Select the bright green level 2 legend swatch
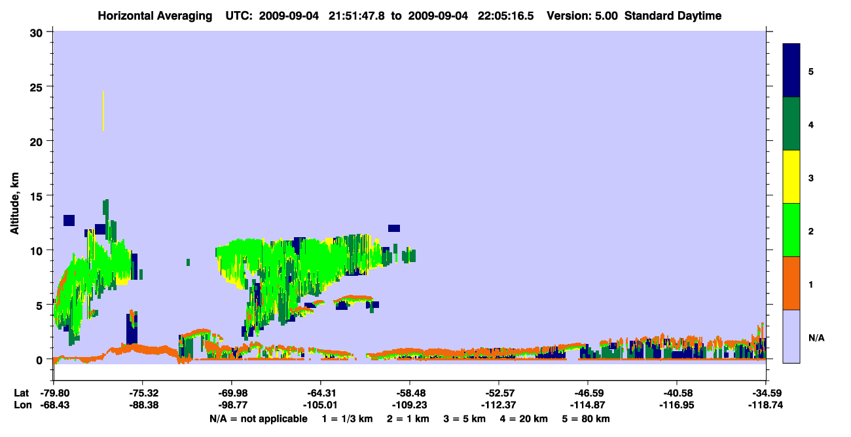This screenshot has height=437, width=851. 791,230
